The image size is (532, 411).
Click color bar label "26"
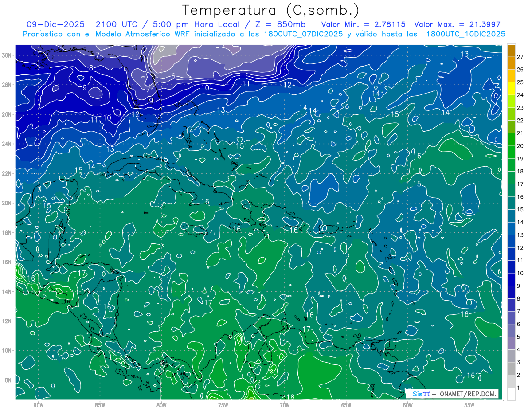[520, 69]
